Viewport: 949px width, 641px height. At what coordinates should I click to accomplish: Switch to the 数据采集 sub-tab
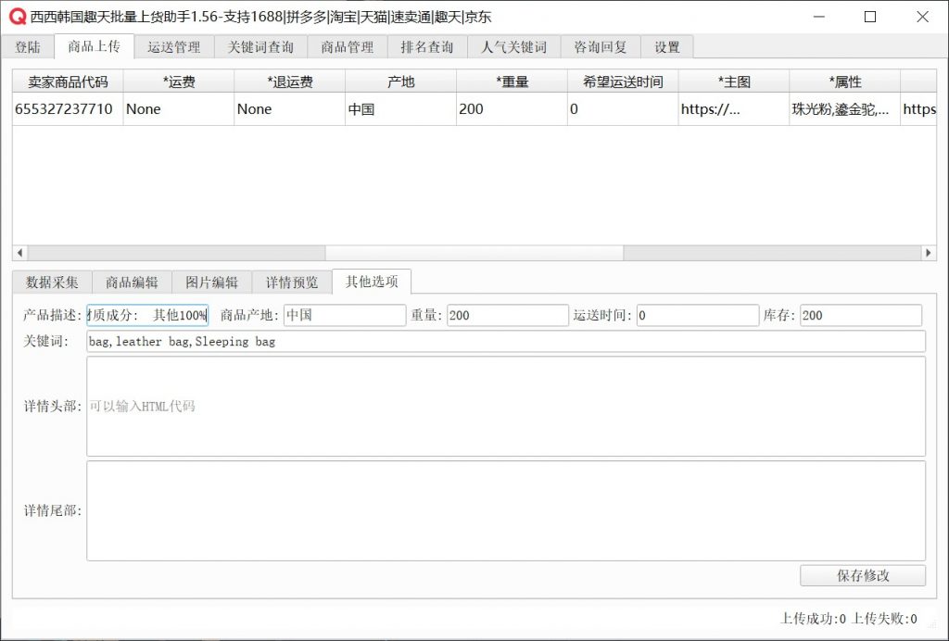click(x=52, y=283)
